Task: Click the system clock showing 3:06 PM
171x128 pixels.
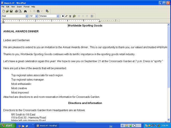Action: pos(165,126)
